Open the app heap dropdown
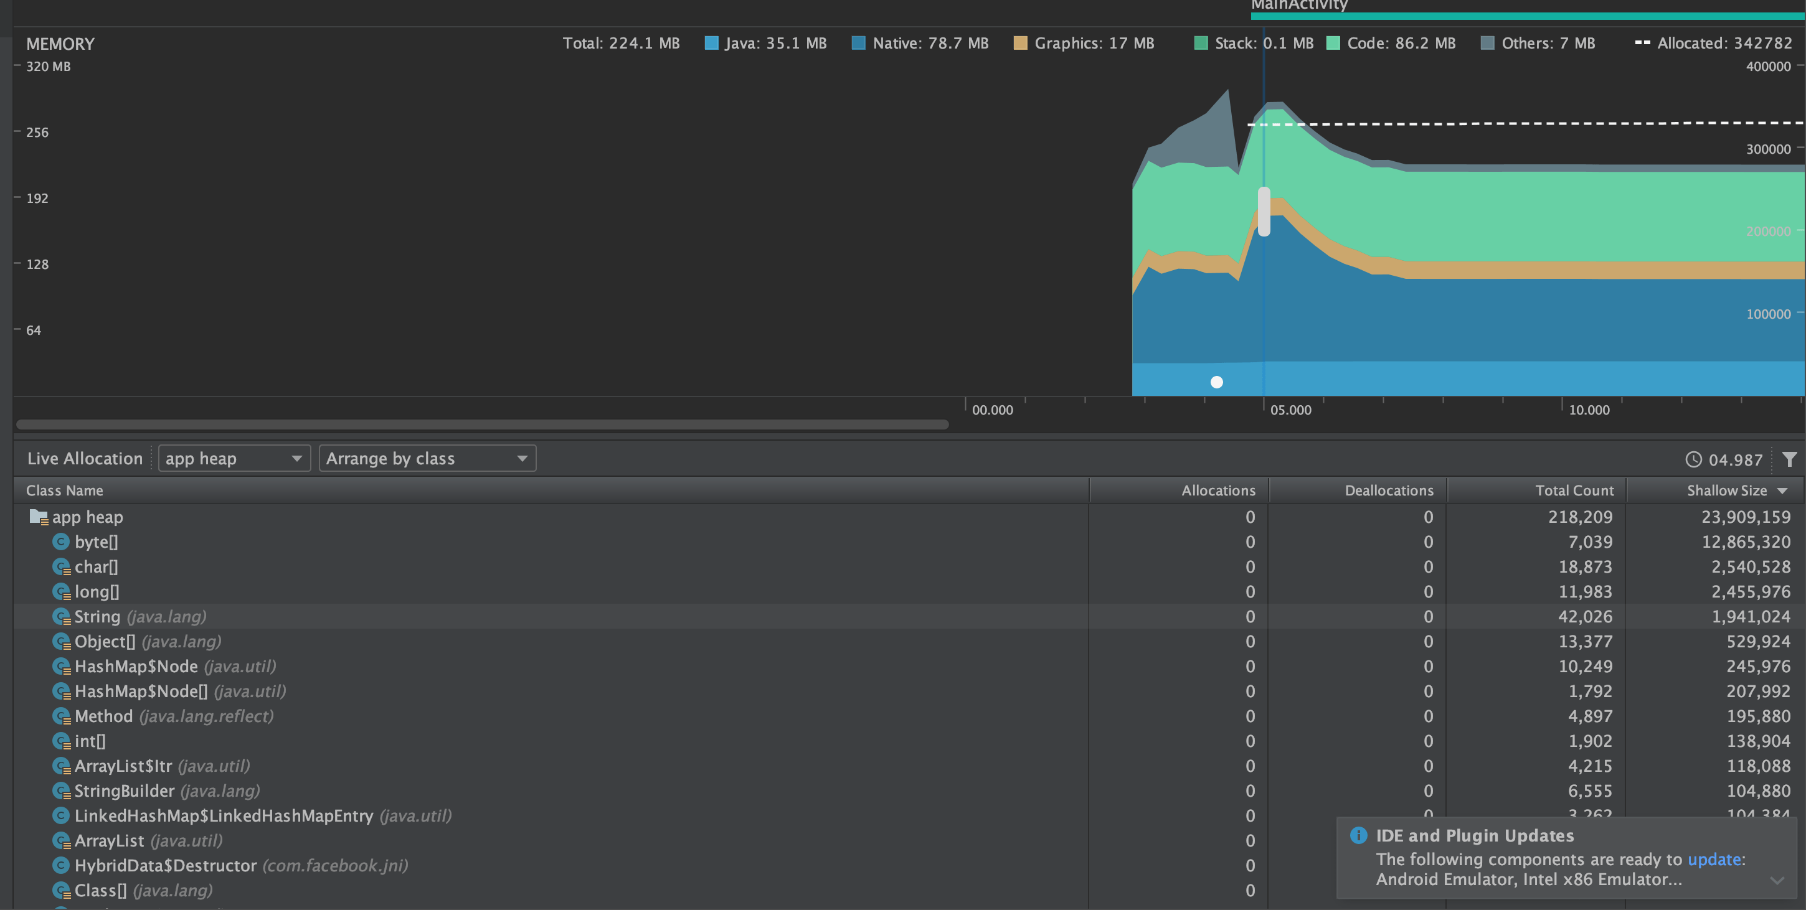The image size is (1806, 910). [234, 458]
